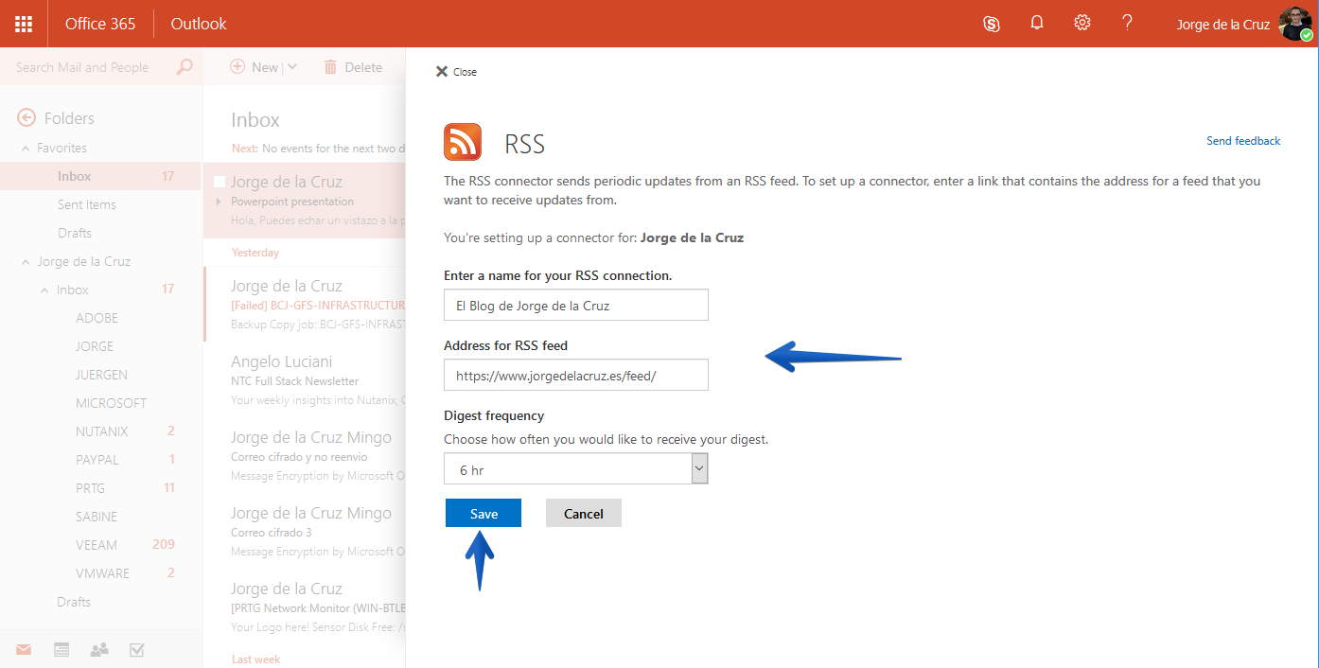
Task: Open the Office 365 app launcher grid
Action: 24,24
